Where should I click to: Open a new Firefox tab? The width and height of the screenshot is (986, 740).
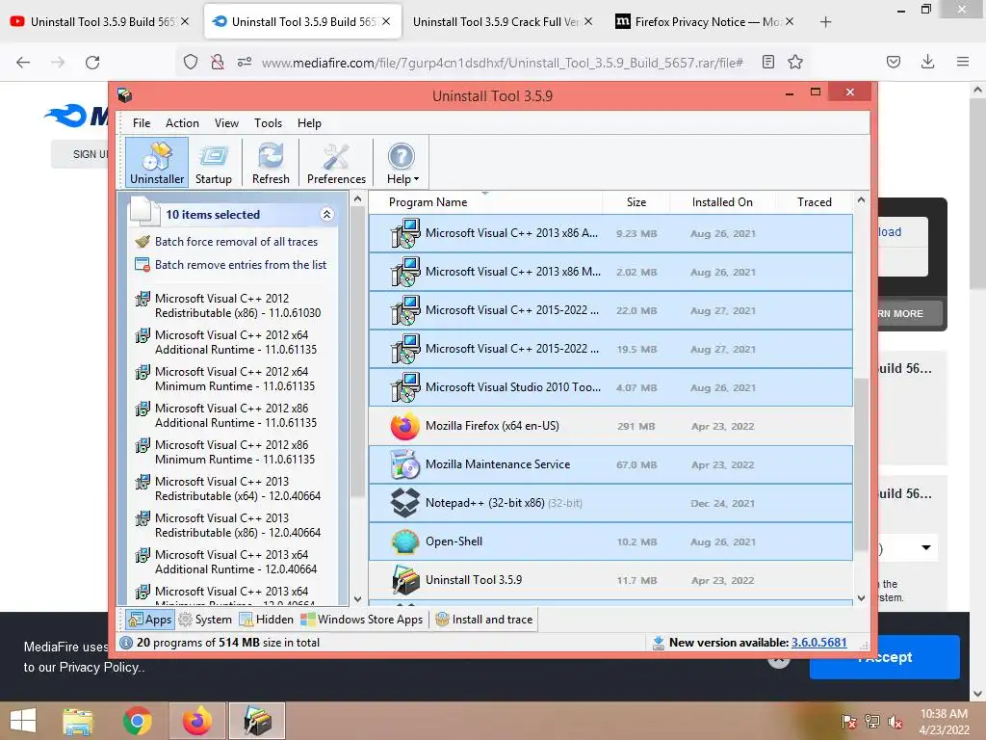[x=825, y=22]
